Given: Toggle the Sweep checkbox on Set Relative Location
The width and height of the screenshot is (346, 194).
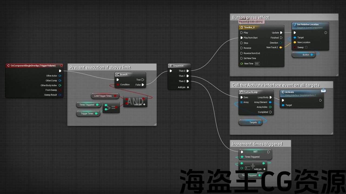Looking at the screenshot, I should [306, 47].
